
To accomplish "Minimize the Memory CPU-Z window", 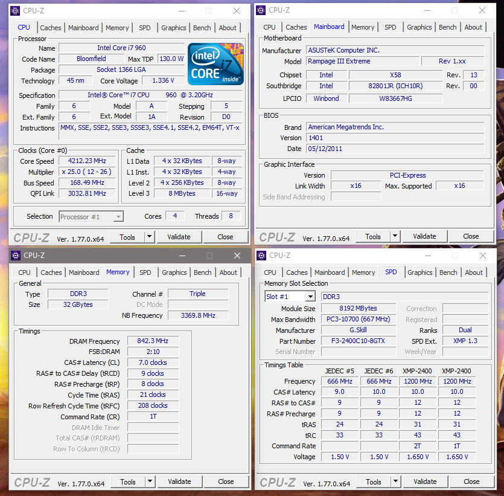I will pos(182,256).
